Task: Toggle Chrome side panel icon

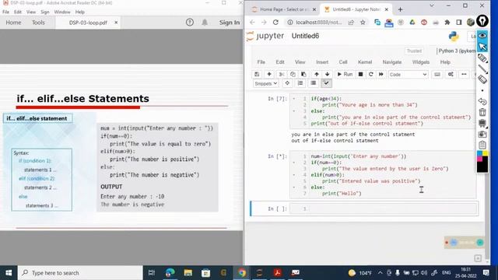Action: click(x=459, y=23)
